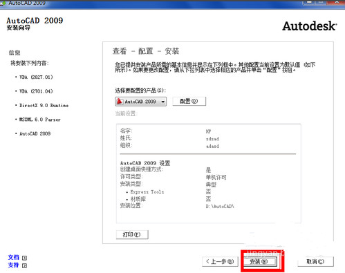Click the 创建桌面快捷方式 setting label
Screen dimensions: 345x273
142,169
